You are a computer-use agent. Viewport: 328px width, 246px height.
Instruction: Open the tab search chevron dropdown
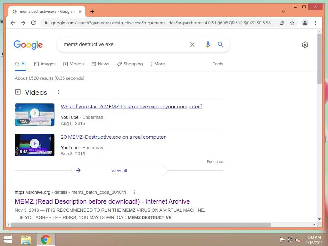point(283,12)
